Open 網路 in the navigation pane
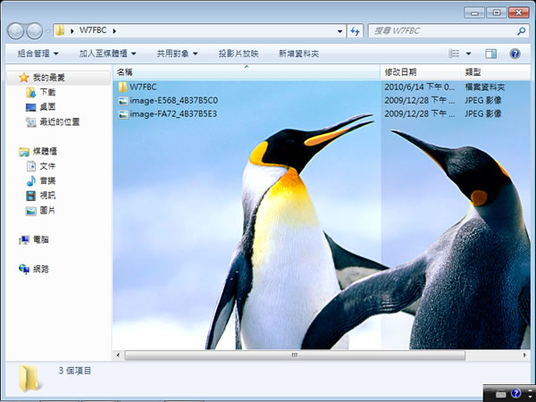Screen dimensions: 536x402 pos(40,268)
